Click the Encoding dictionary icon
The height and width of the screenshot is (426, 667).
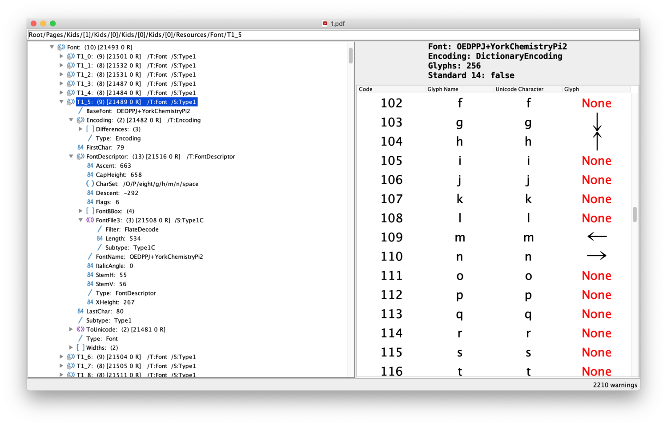coord(80,120)
